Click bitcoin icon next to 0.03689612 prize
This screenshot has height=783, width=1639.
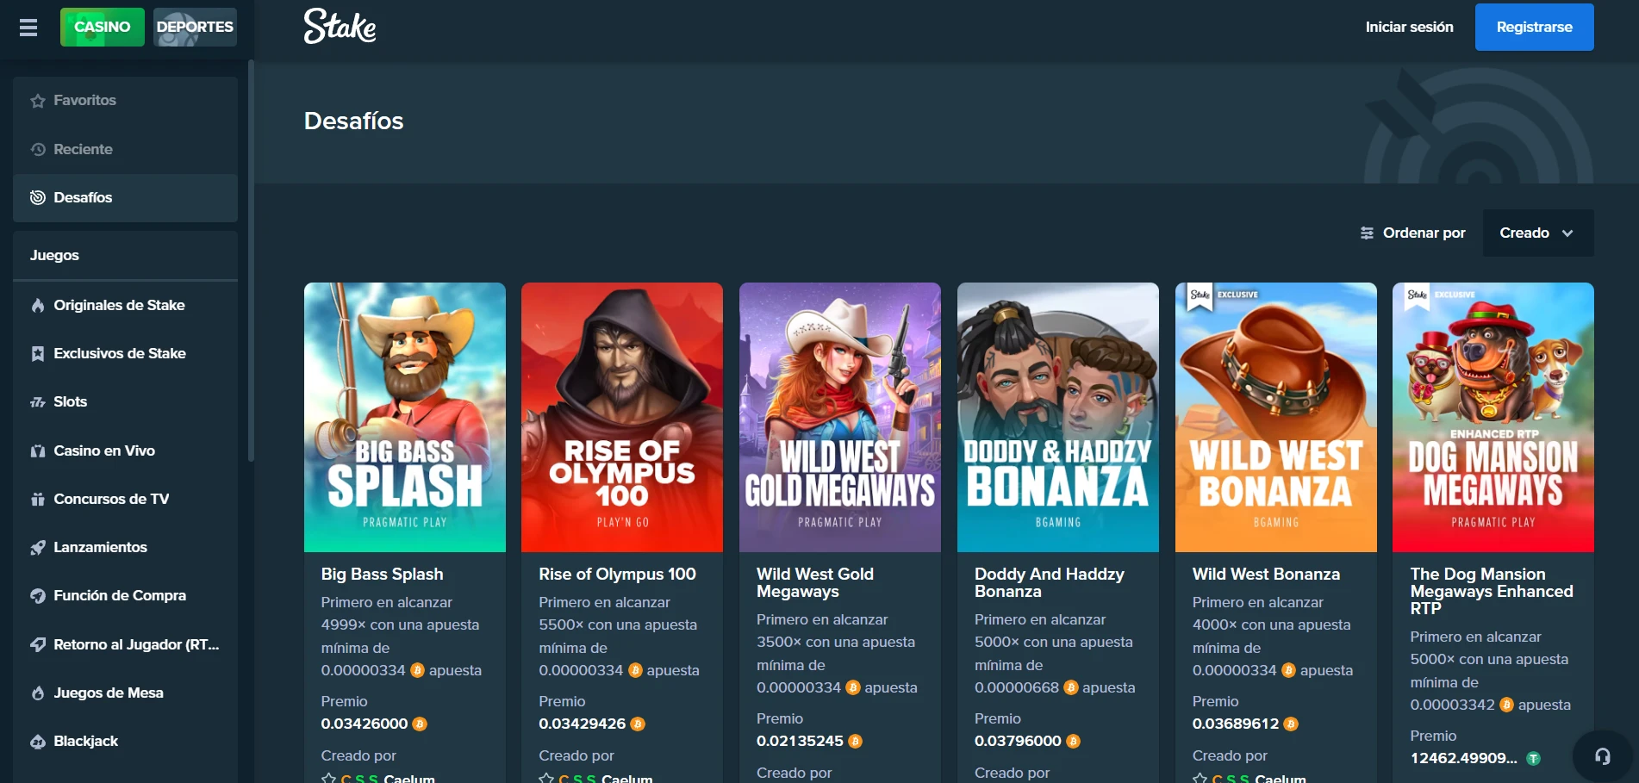(x=1291, y=724)
